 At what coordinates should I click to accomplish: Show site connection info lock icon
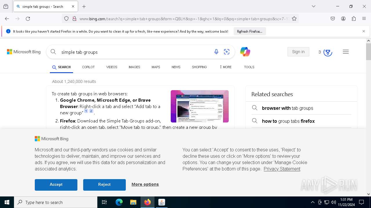[74, 18]
